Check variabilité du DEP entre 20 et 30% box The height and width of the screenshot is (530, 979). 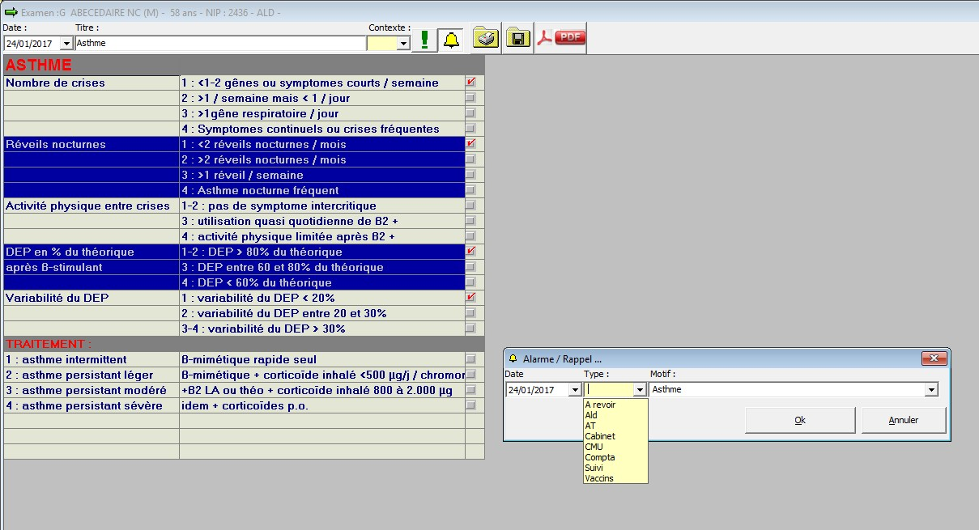[470, 313]
